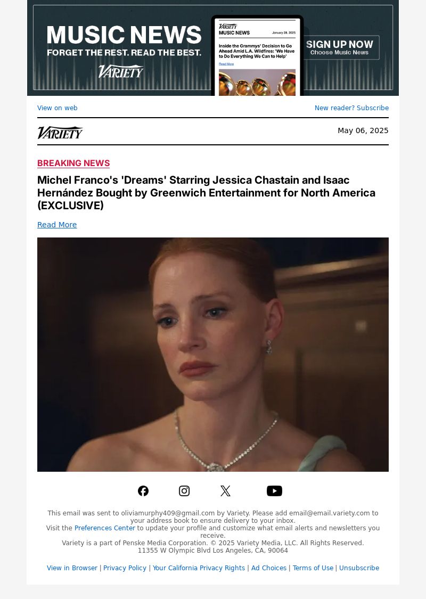426x599 pixels.
Task: Open the Terms of Use link
Action: tap(313, 568)
